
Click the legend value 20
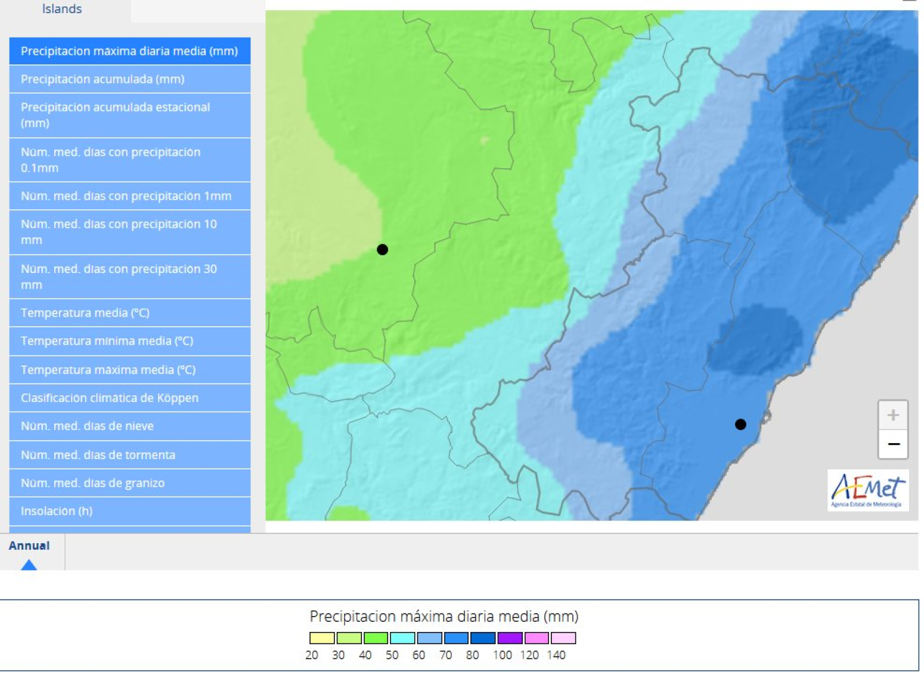(x=311, y=655)
